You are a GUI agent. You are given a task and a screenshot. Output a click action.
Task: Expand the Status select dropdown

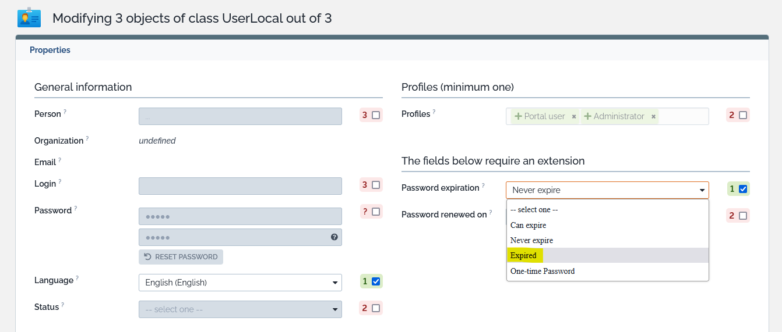coord(240,309)
